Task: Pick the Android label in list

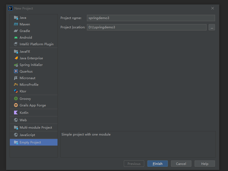Action: (26, 37)
